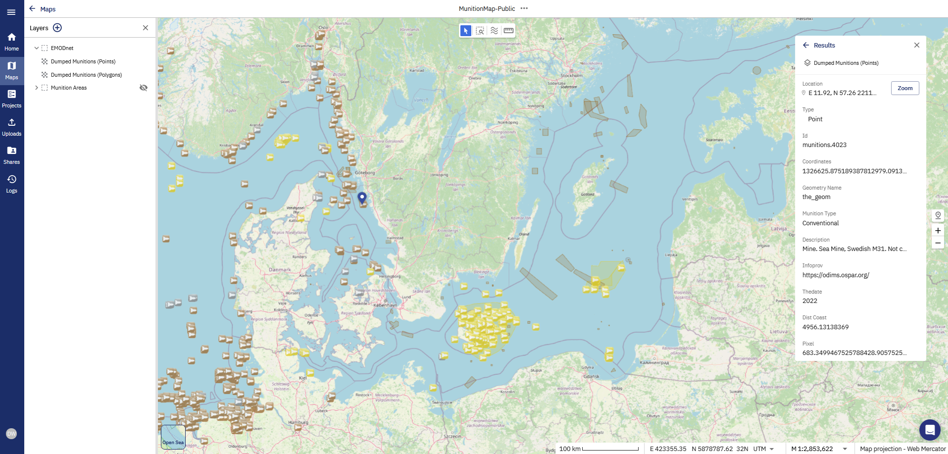Click the N 5878787.62 northing readout
The image size is (948, 454).
713,449
